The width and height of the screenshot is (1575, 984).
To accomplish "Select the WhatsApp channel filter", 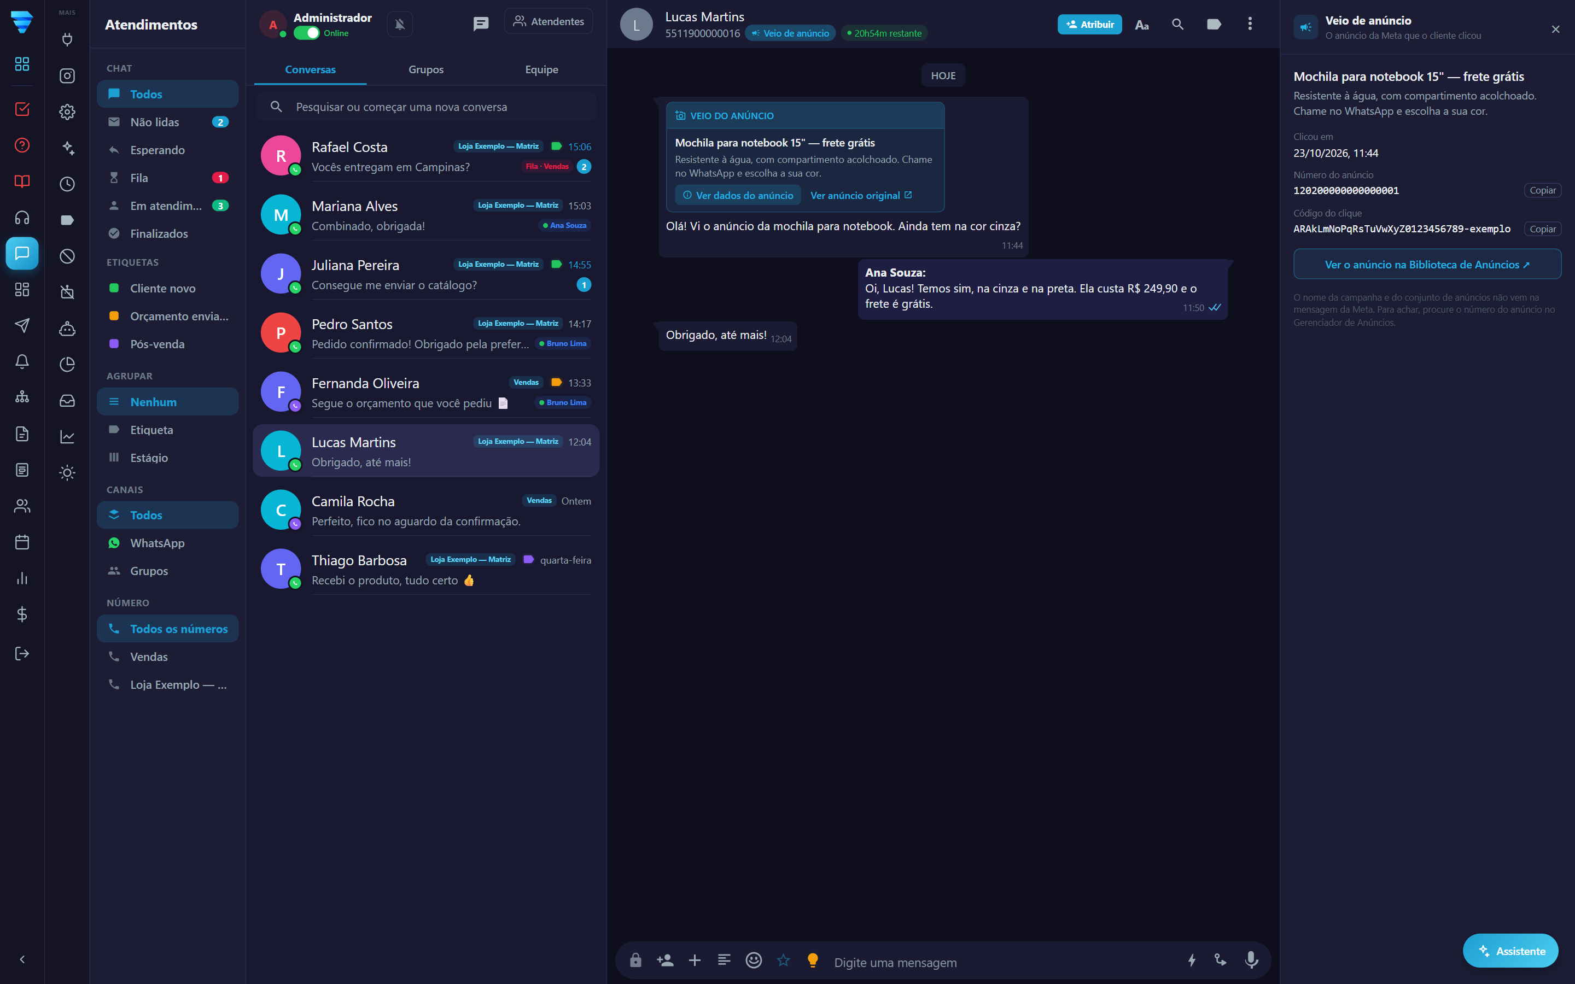I will click(x=168, y=543).
